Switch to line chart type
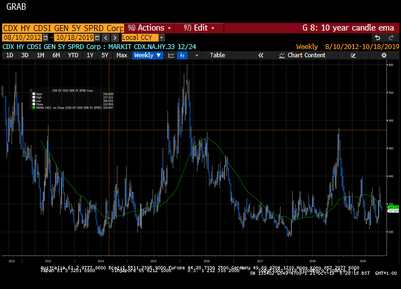Screen dimensions: 401x289 pos(171,55)
